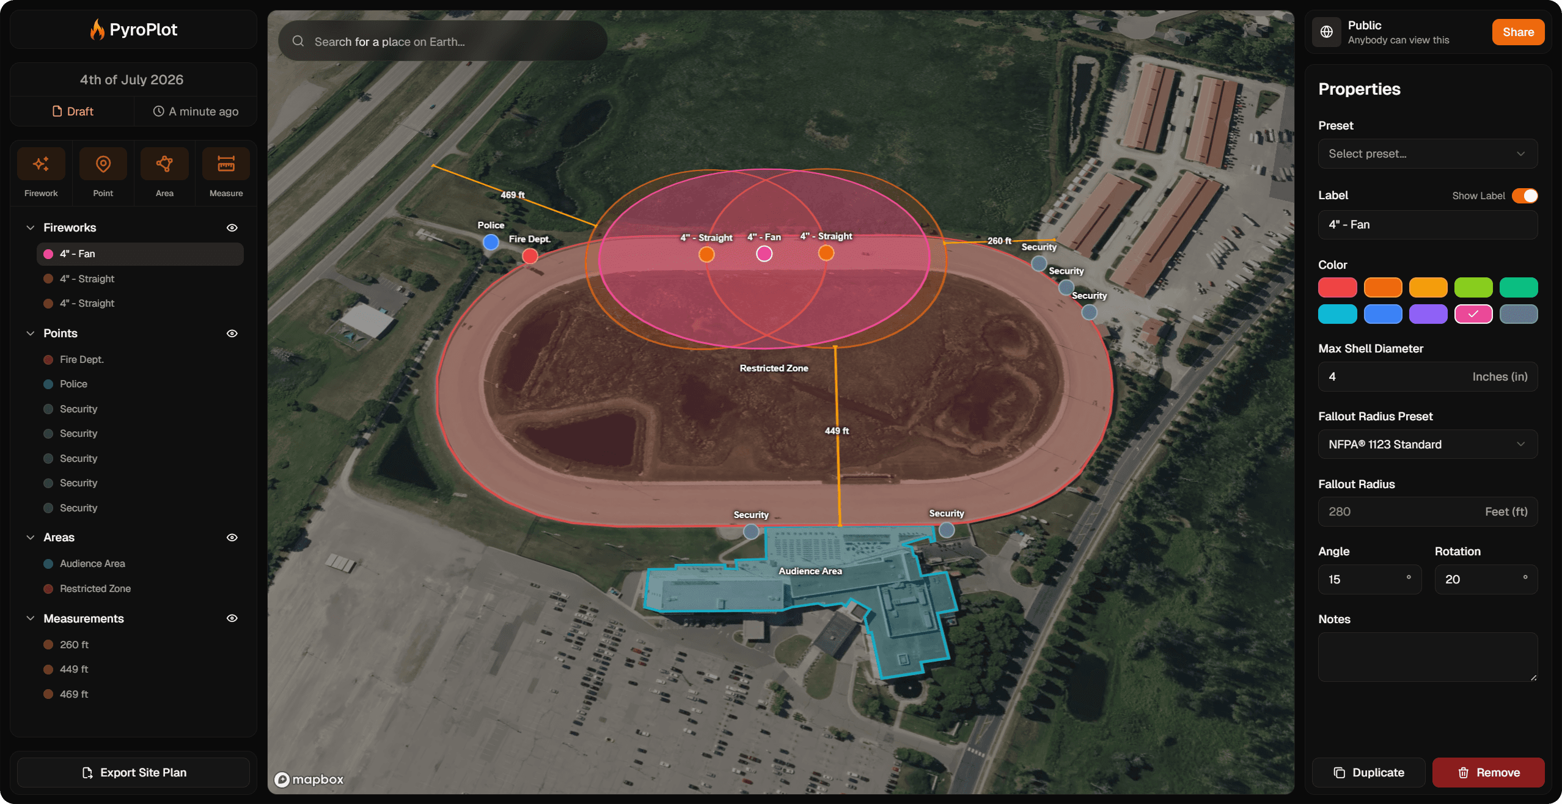Select the Restricted Zone area item
Screen dimensions: 1562x804
(x=95, y=588)
